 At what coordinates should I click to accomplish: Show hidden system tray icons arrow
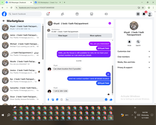coord(132,115)
